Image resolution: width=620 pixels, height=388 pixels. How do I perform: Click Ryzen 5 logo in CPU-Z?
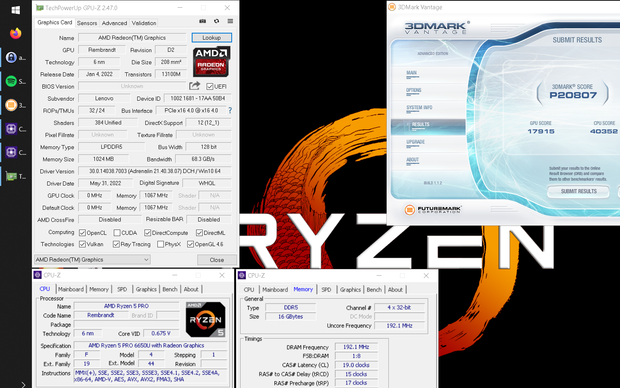(205, 319)
